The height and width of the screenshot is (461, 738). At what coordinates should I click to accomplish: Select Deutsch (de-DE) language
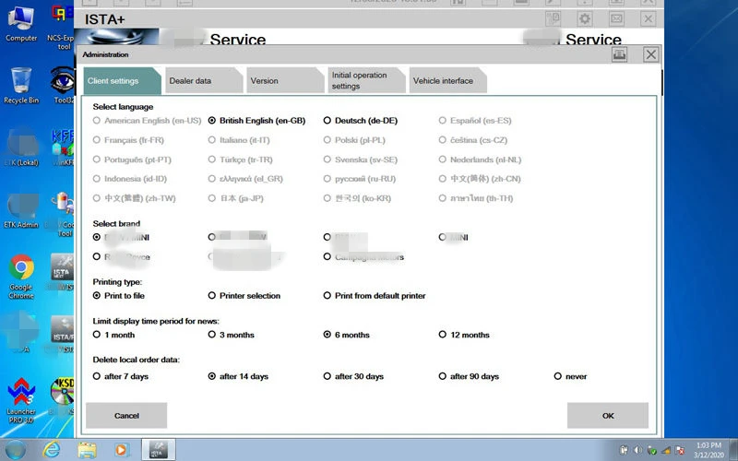(x=361, y=121)
